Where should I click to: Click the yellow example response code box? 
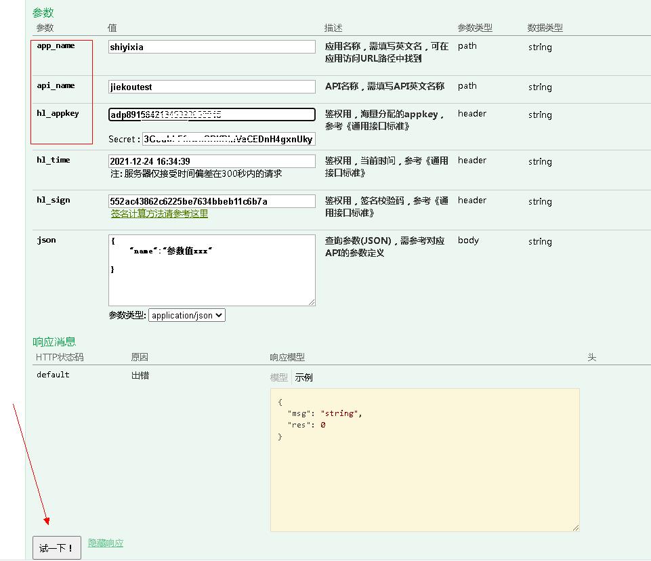[425, 474]
